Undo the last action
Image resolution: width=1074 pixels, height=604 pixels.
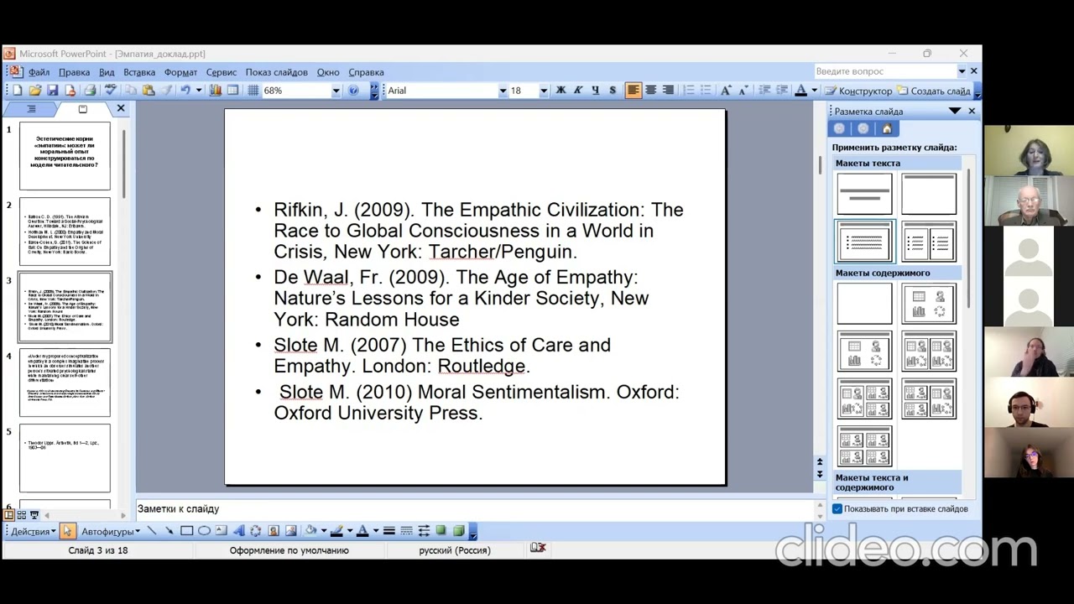185,91
